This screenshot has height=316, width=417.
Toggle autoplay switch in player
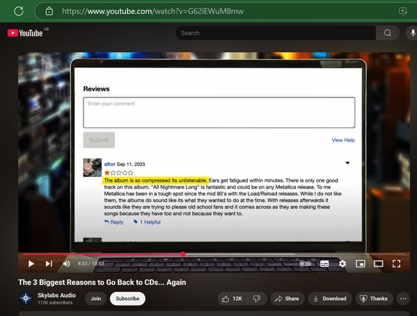tap(305, 264)
